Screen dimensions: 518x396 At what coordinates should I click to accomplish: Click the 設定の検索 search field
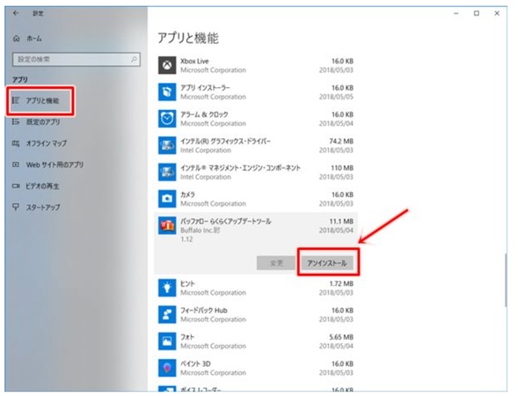(x=77, y=60)
